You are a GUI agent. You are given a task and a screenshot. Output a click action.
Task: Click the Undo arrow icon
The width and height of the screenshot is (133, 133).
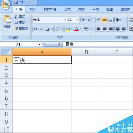click(x=21, y=2)
